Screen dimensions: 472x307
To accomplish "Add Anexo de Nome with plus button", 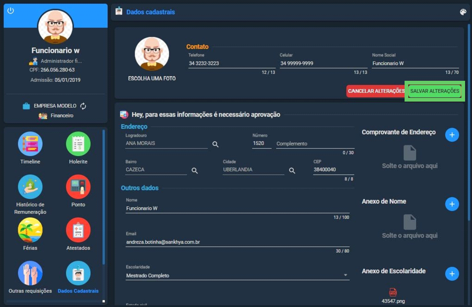I will 452,204.
